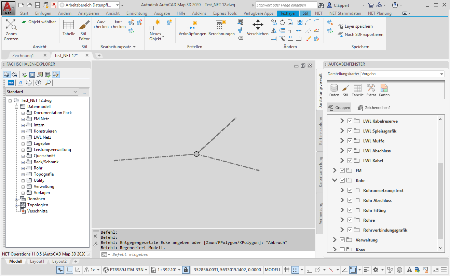The height and width of the screenshot is (276, 450).
Task: Open the Extras tools in Aufgabenfenster
Action: [371, 91]
